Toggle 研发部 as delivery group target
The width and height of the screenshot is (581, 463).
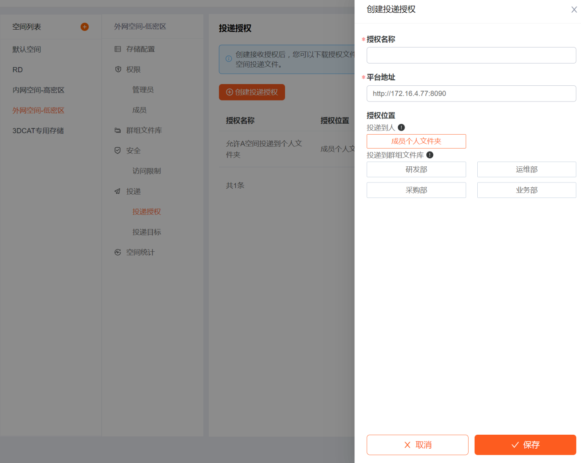coord(416,169)
